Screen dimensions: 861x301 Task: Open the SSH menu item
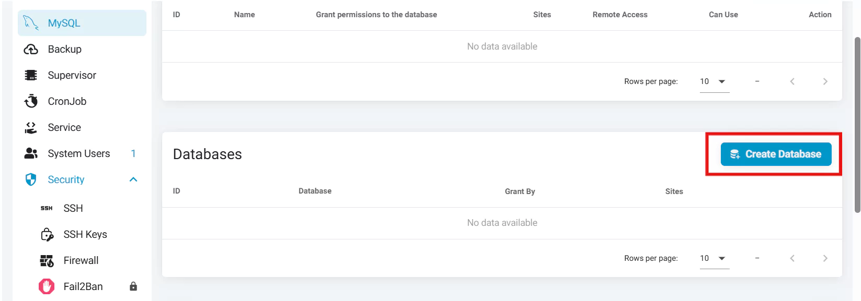(73, 208)
